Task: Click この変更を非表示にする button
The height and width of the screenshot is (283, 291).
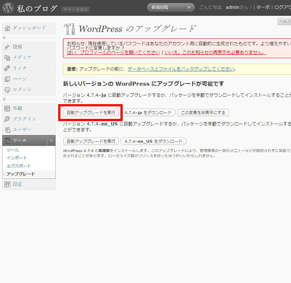Action: (x=203, y=113)
